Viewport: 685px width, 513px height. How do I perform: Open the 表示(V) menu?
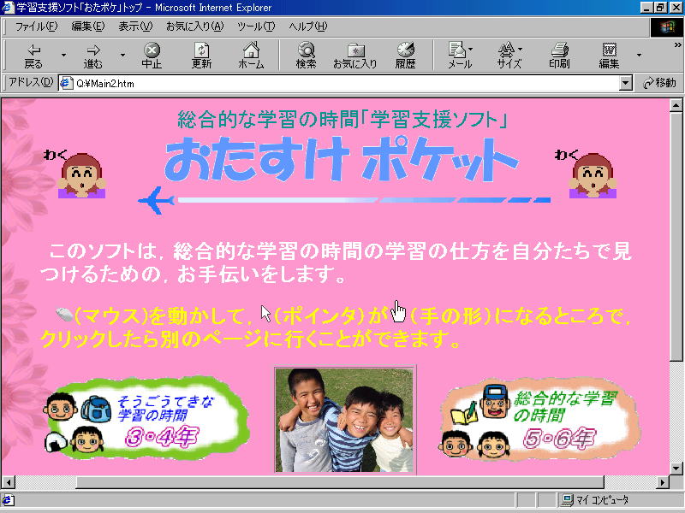pos(135,27)
